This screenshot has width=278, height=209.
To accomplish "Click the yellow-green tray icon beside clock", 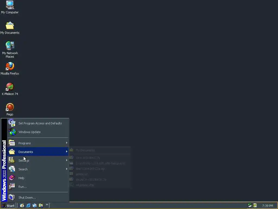I will [x=255, y=205].
